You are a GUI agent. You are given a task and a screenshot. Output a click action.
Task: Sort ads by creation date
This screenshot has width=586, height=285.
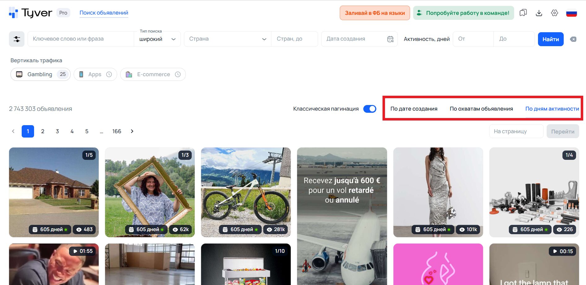pyautogui.click(x=413, y=109)
